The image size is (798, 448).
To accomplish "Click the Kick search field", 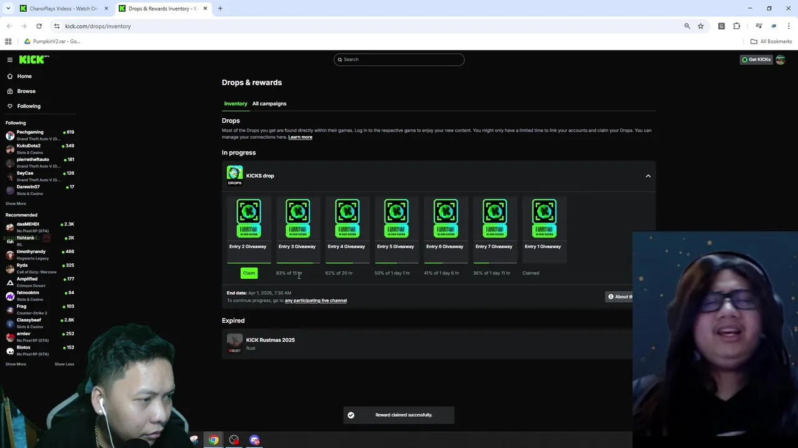I will point(399,59).
